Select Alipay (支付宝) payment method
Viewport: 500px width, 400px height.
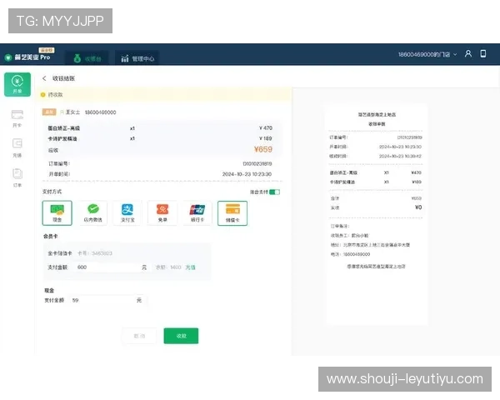coord(127,213)
